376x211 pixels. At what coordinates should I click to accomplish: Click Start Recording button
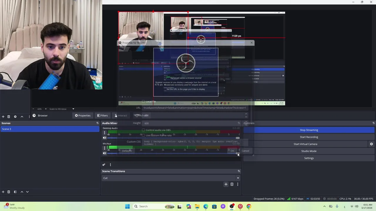309,137
